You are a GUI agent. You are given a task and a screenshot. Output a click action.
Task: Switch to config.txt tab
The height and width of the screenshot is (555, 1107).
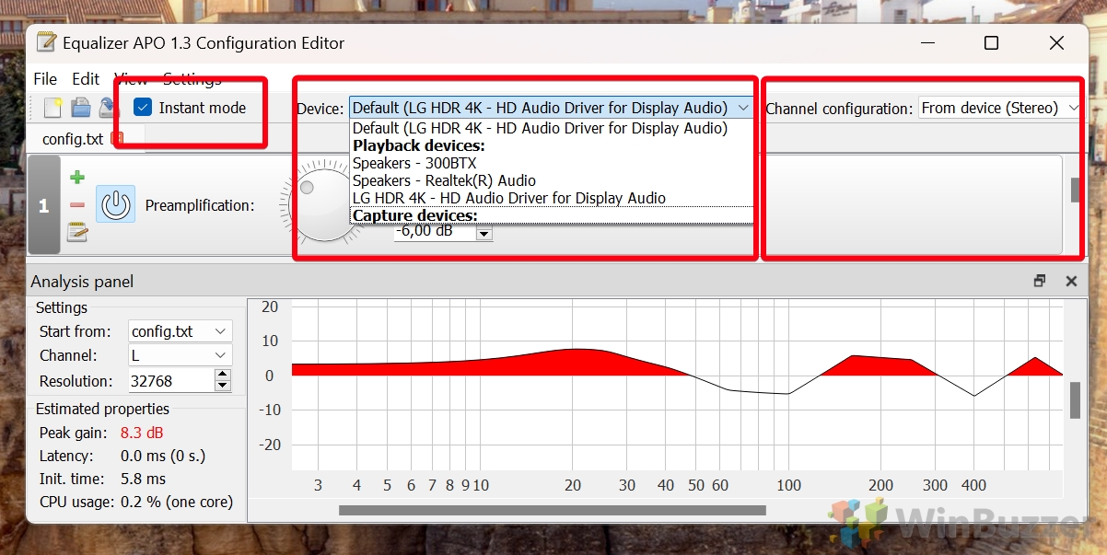click(73, 139)
